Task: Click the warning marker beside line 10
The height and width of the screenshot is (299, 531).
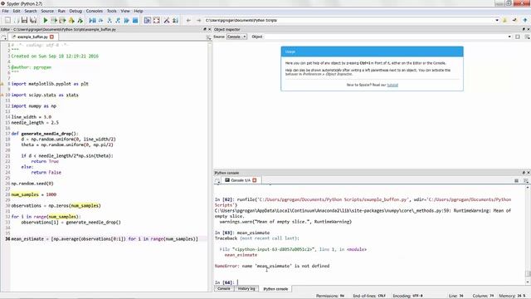Action: click(2, 95)
